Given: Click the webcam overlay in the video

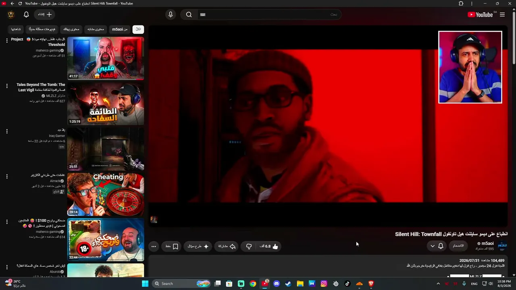Looking at the screenshot, I should pos(470,67).
